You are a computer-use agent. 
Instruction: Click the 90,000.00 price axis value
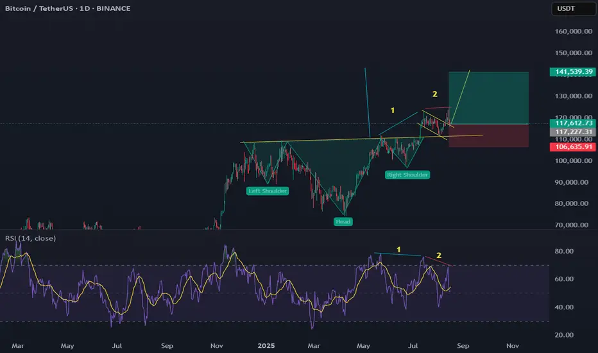[x=571, y=182]
